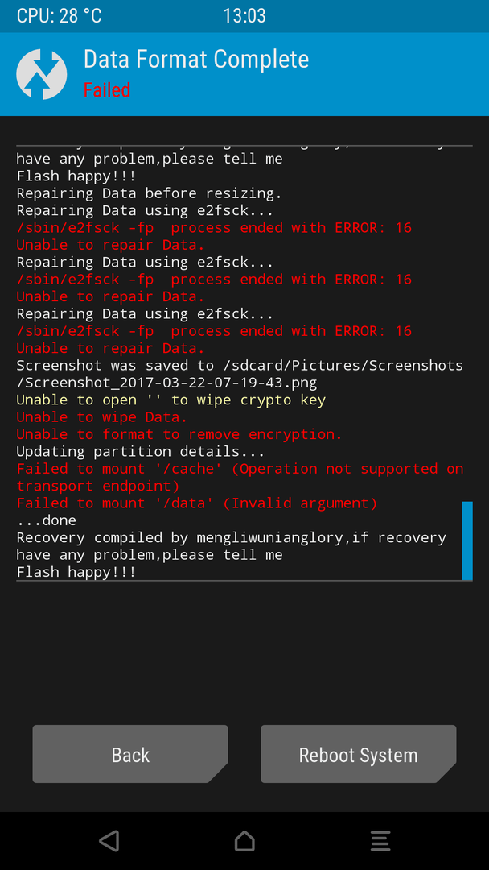Click the Back button
This screenshot has width=489, height=870.
point(130,754)
